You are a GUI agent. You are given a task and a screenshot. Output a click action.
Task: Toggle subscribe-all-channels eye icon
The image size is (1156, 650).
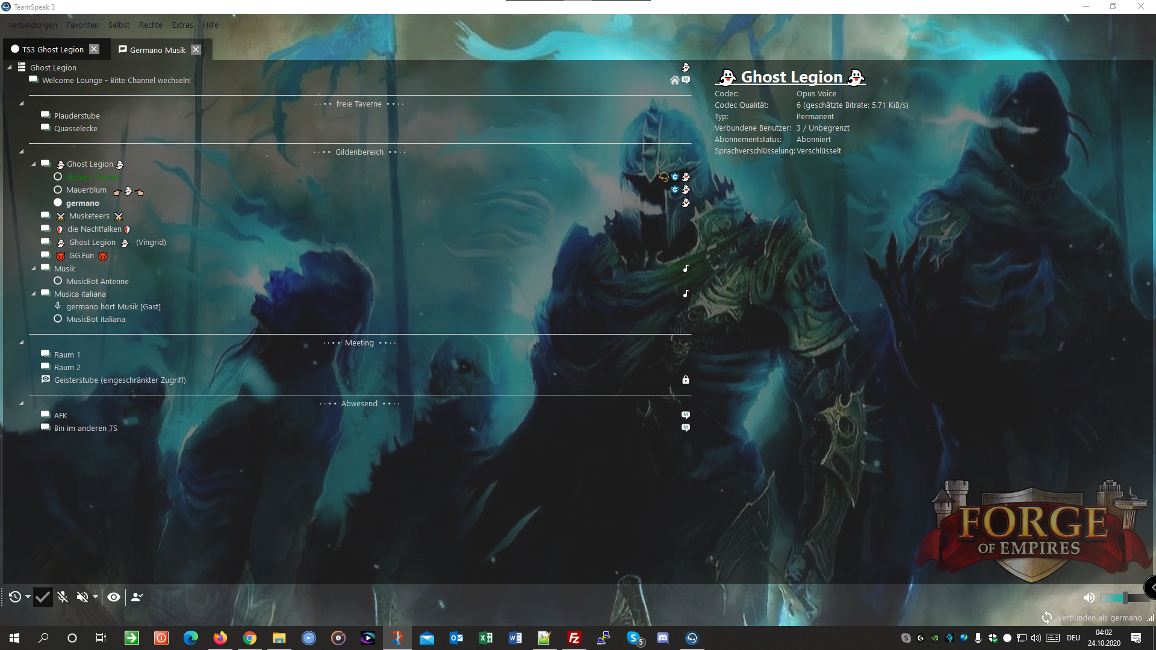click(x=114, y=597)
